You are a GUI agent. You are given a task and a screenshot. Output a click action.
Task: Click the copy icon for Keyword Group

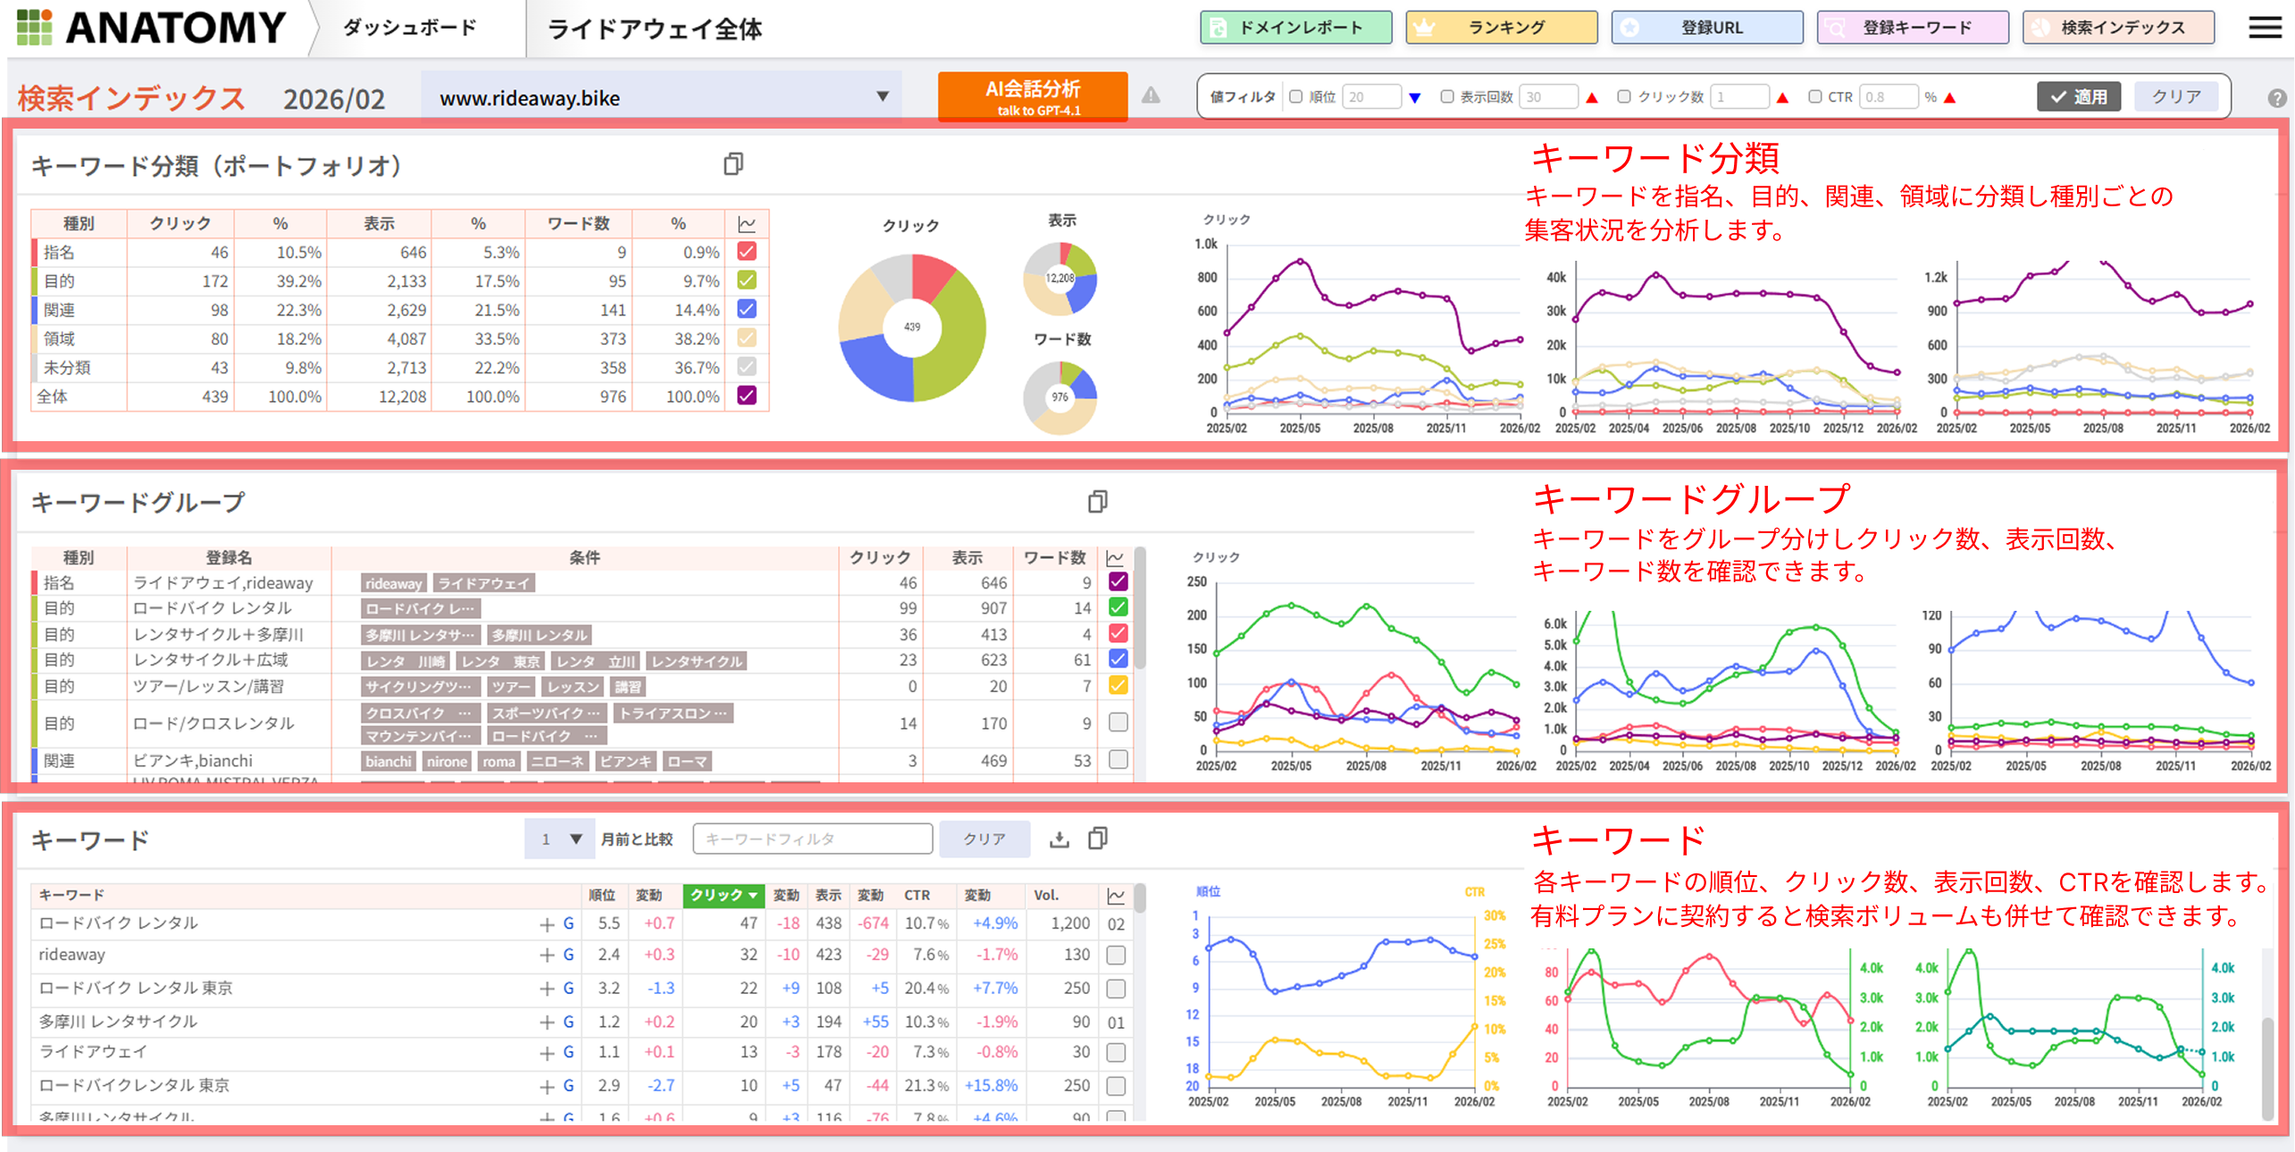click(1097, 502)
